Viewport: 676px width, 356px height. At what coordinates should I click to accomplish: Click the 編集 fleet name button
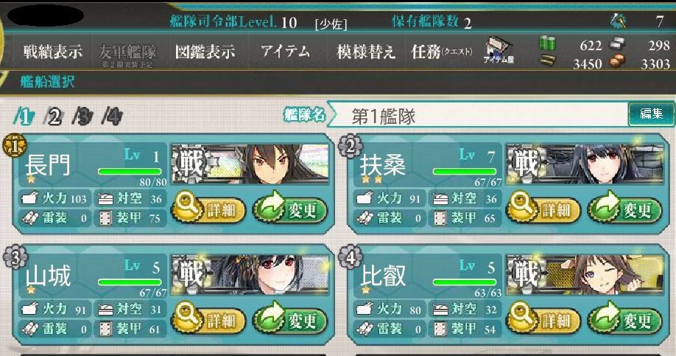click(651, 114)
